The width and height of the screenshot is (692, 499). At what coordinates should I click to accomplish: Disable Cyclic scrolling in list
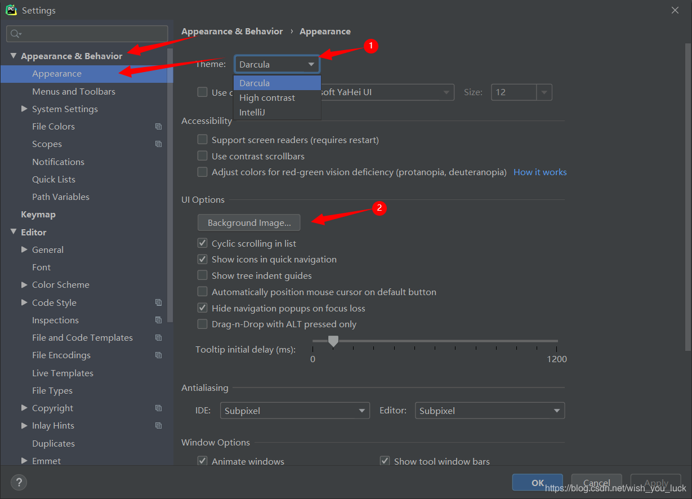tap(203, 243)
